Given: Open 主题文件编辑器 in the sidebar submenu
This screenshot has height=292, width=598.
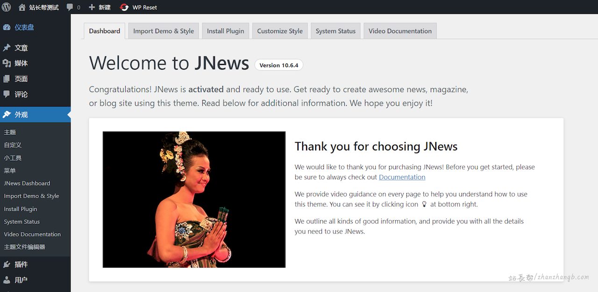Looking at the screenshot, I should tap(24, 247).
